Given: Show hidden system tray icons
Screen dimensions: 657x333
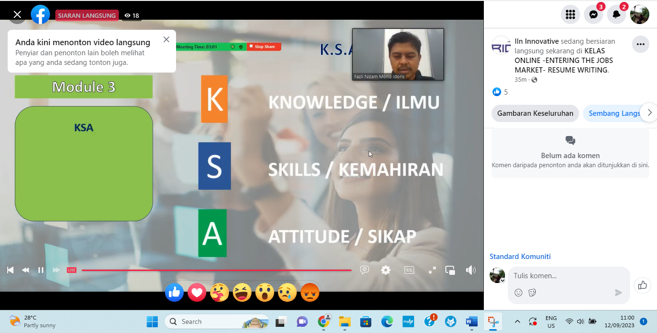Looking at the screenshot, I should click(517, 321).
